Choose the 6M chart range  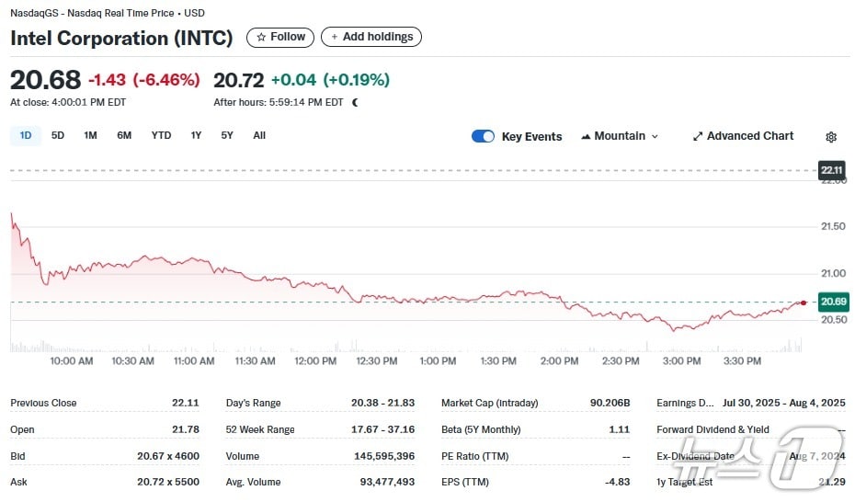click(124, 135)
